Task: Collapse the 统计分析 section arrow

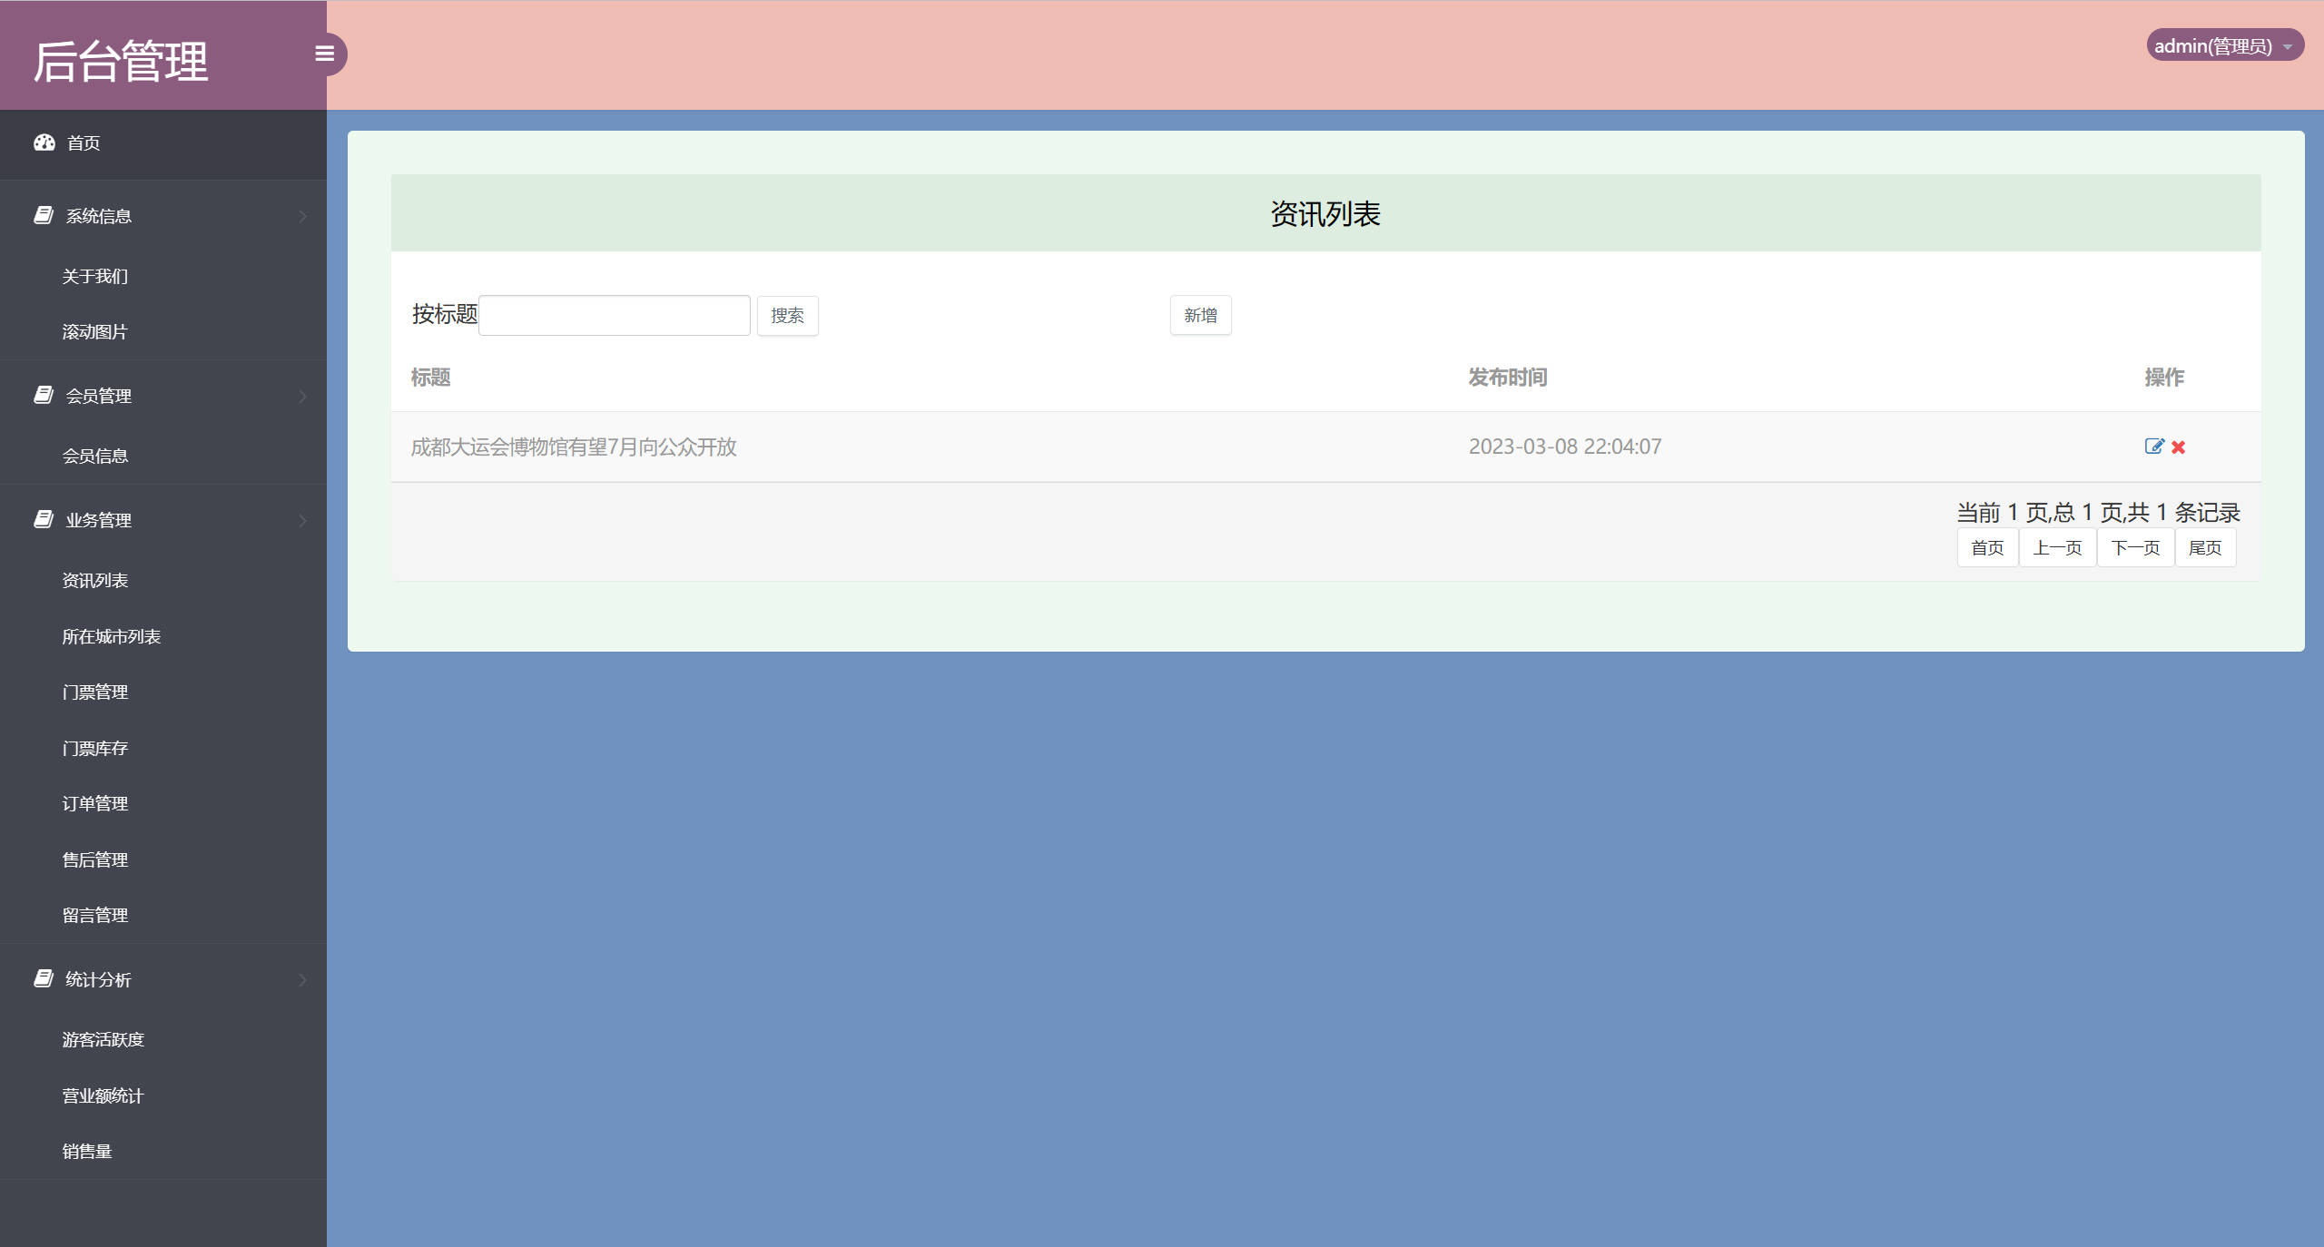Action: [x=302, y=979]
